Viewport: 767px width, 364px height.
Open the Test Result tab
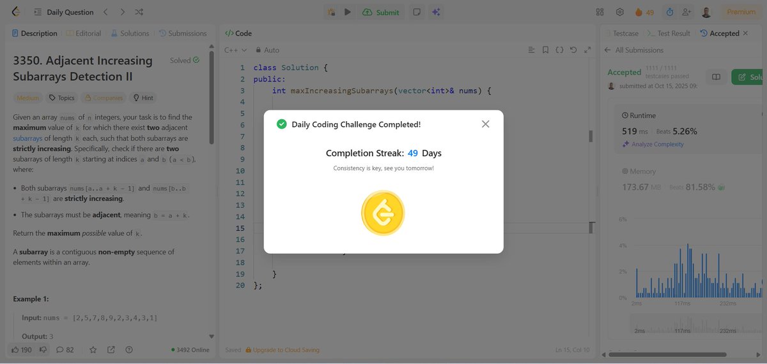(x=669, y=33)
